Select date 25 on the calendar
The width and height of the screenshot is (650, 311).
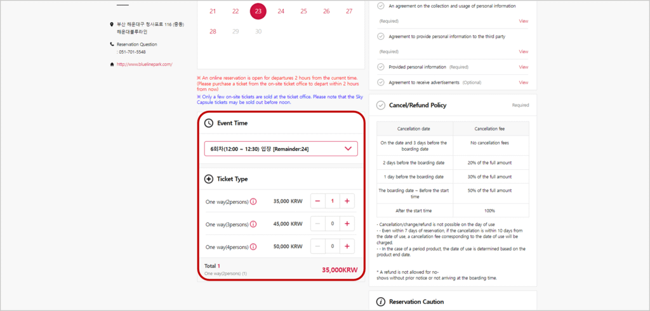click(x=304, y=11)
